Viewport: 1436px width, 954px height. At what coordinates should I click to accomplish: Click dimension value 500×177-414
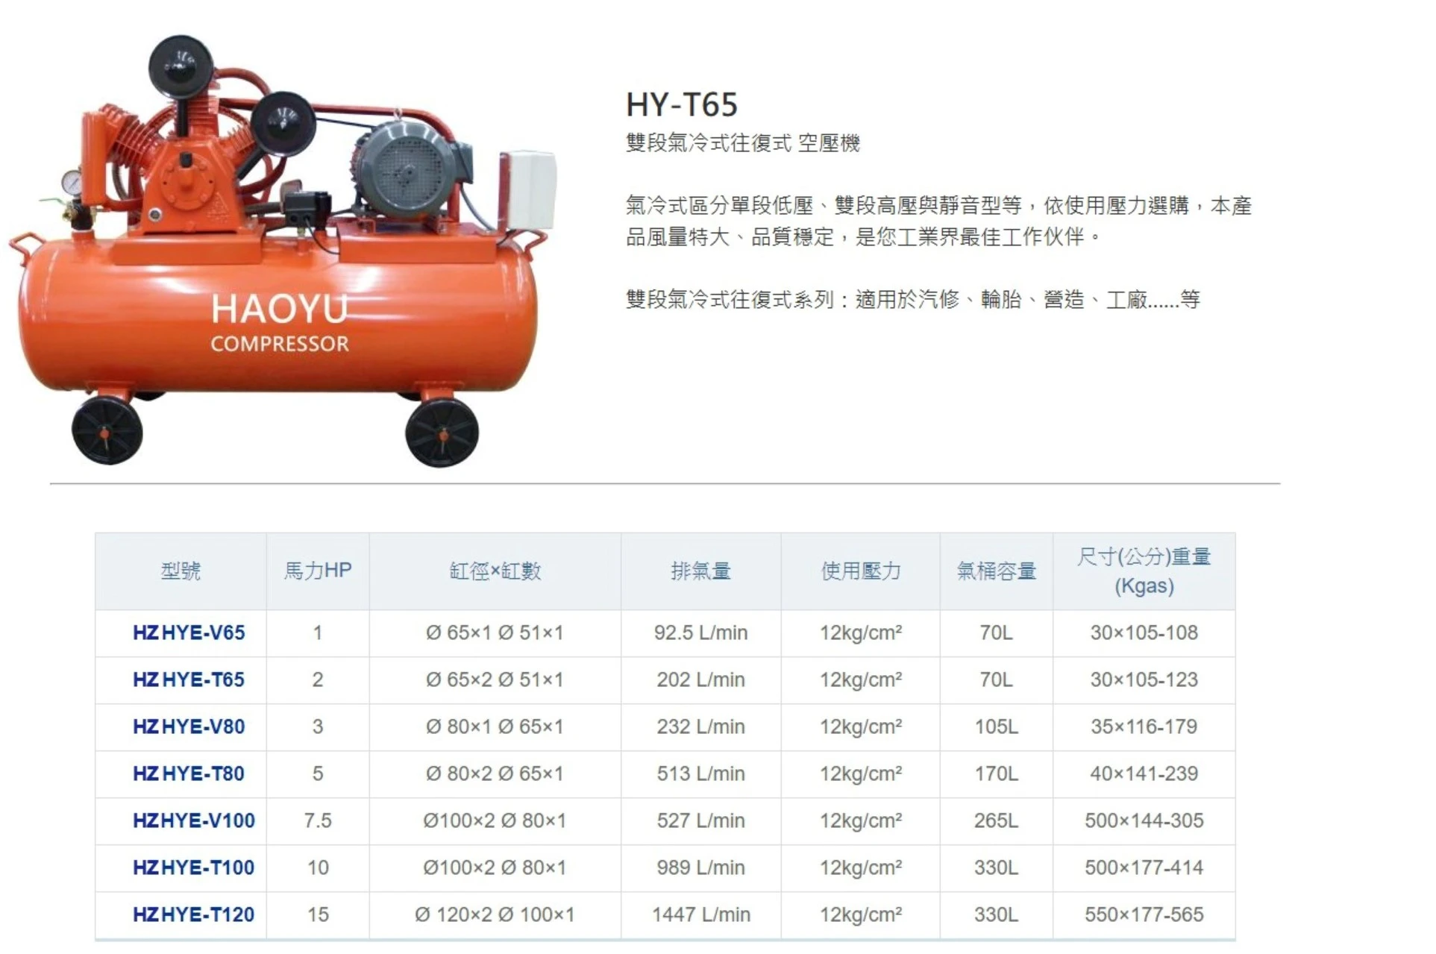[1144, 868]
